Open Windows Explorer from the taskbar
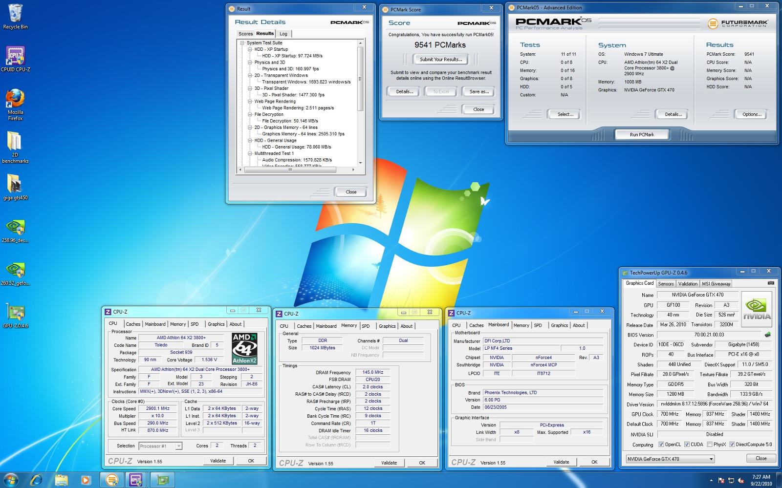 pyautogui.click(x=61, y=480)
